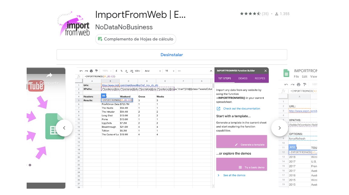This screenshot has height=195, width=349.
Task: Apply currency format with the £ icon
Action: 116,71
